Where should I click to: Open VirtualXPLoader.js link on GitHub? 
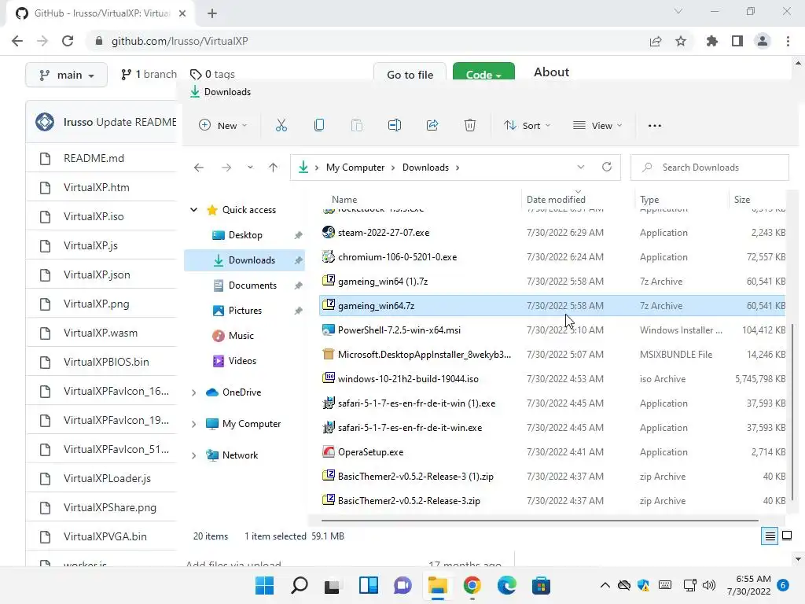(x=107, y=479)
